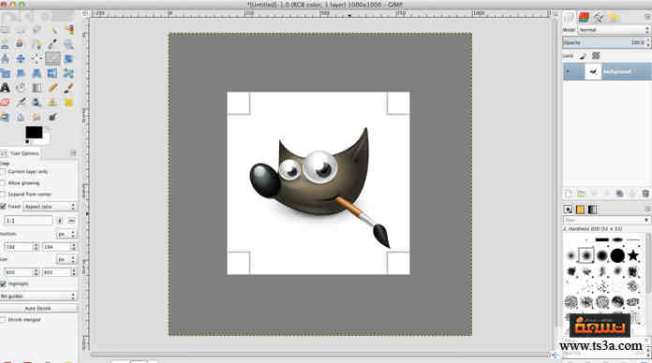Select the Airbrush tool
652x363 pixels.
pos(21,102)
